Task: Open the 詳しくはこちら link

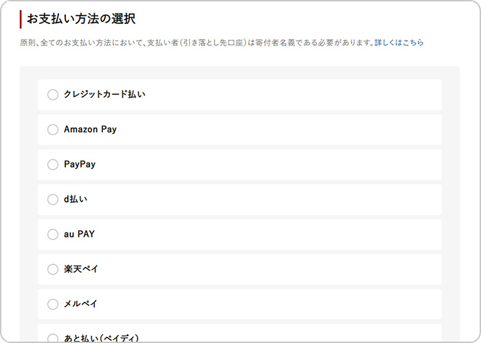Action: pos(399,43)
